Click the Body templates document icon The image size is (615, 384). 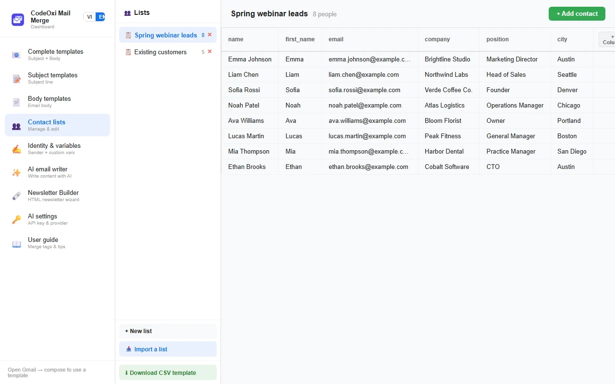tap(16, 102)
